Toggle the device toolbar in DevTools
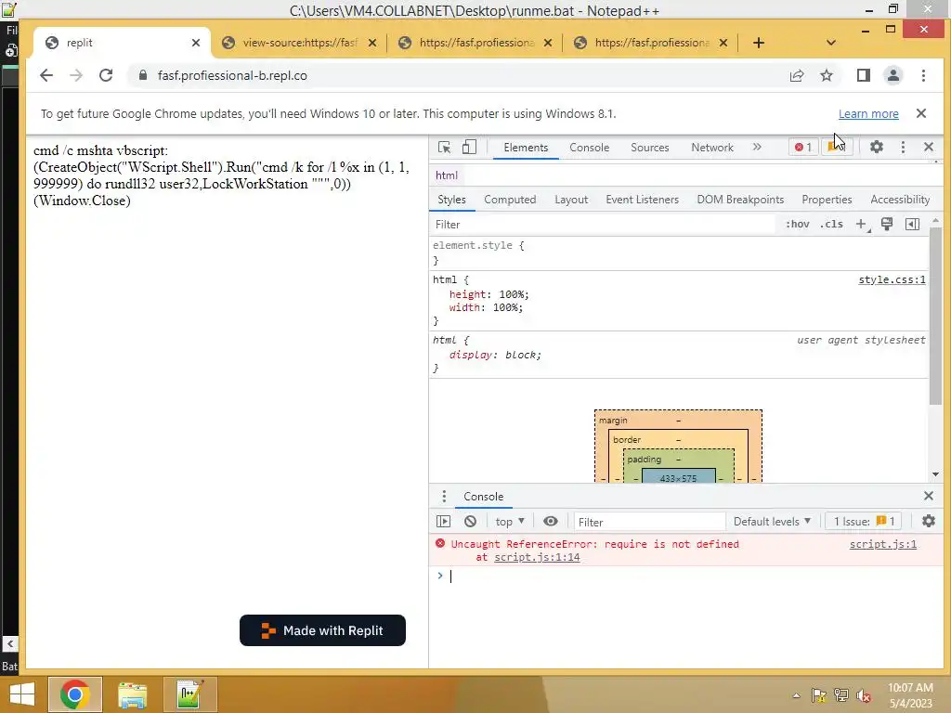The width and height of the screenshot is (951, 713). click(x=469, y=148)
